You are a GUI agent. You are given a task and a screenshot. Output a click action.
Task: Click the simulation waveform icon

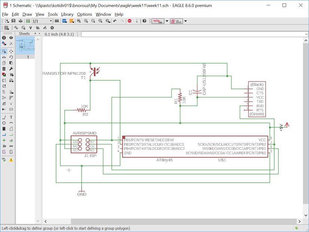(x=16, y=28)
